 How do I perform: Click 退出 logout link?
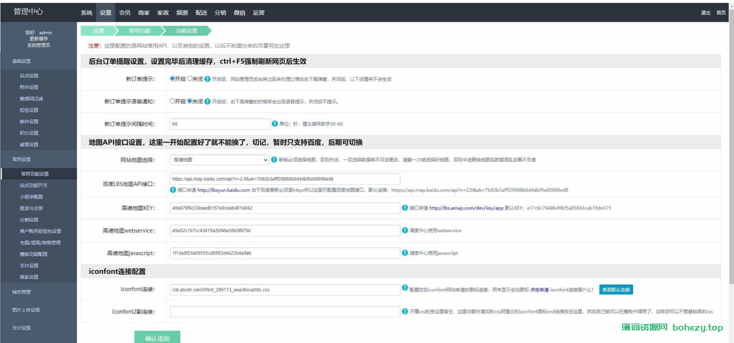[x=705, y=13]
